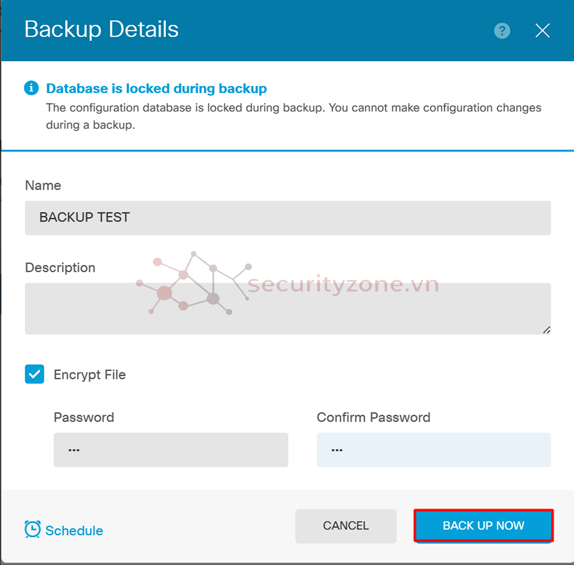This screenshot has height=565, width=574.
Task: Focus the Confirm Password input field
Action: click(434, 450)
